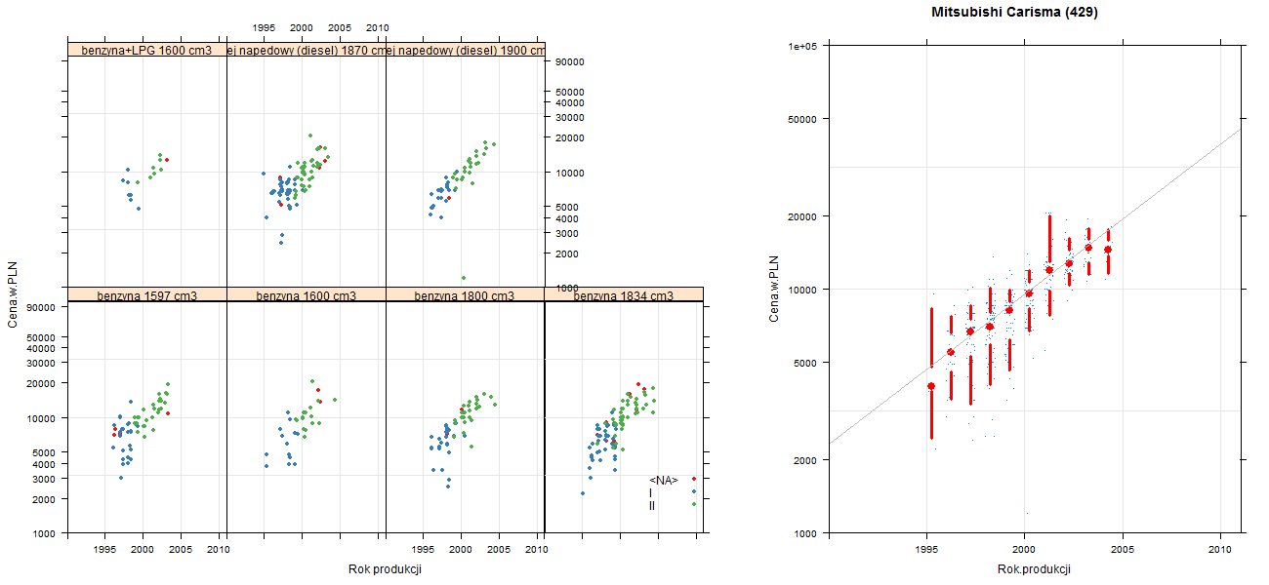This screenshot has width=1269, height=585.
Task: Click the 'benzyna 1834 cm3' panel strip
Action: (x=624, y=294)
